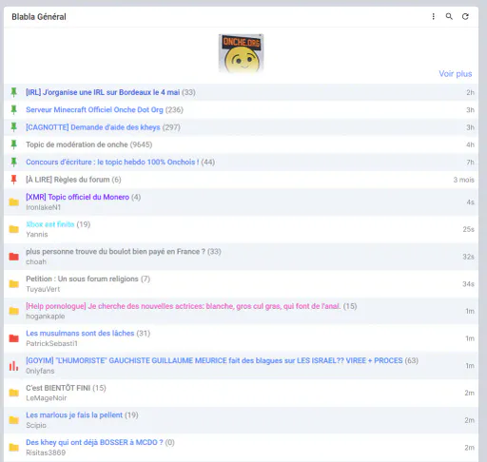This screenshot has width=487, height=462.
Task: Open the ONCHE.ORG banner image
Action: point(241,53)
